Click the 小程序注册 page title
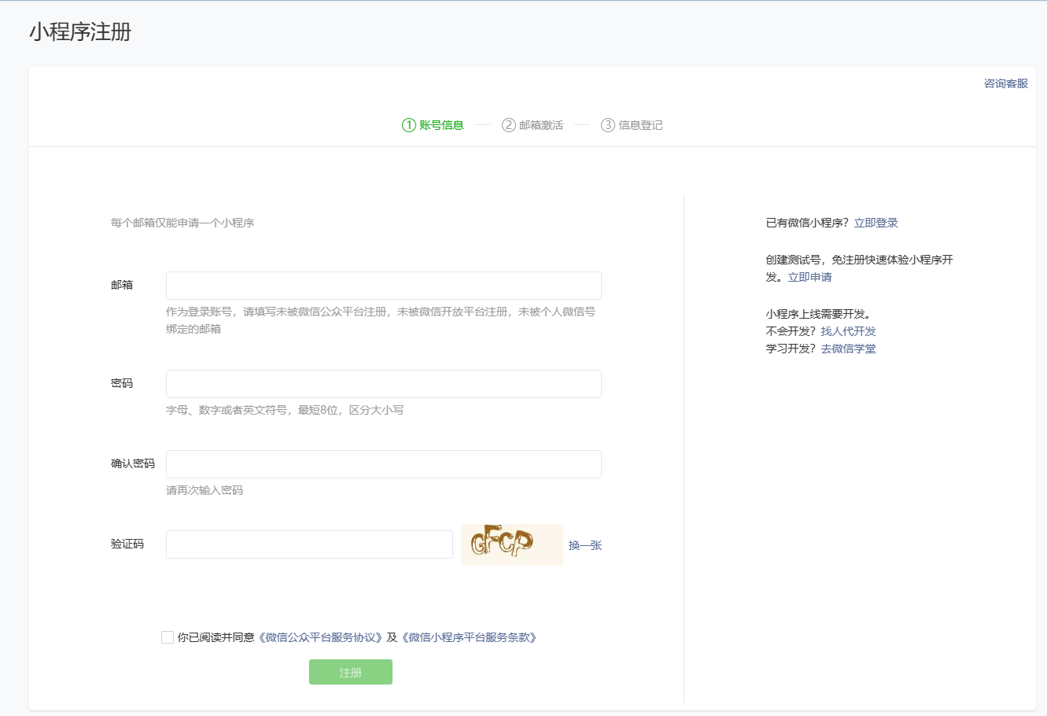Screen dimensions: 1047x716 tap(80, 32)
